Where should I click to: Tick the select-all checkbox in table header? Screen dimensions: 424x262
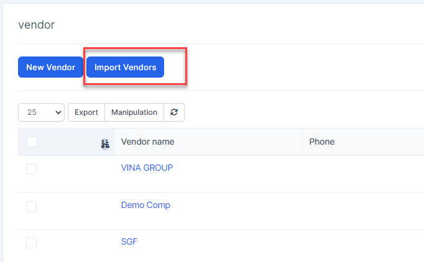pyautogui.click(x=32, y=142)
